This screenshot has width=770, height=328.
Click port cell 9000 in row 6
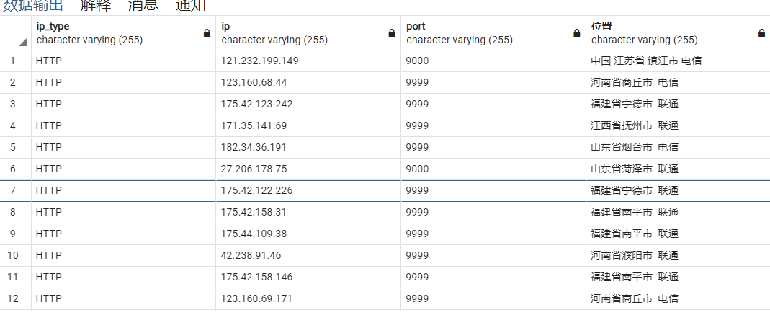click(493, 169)
